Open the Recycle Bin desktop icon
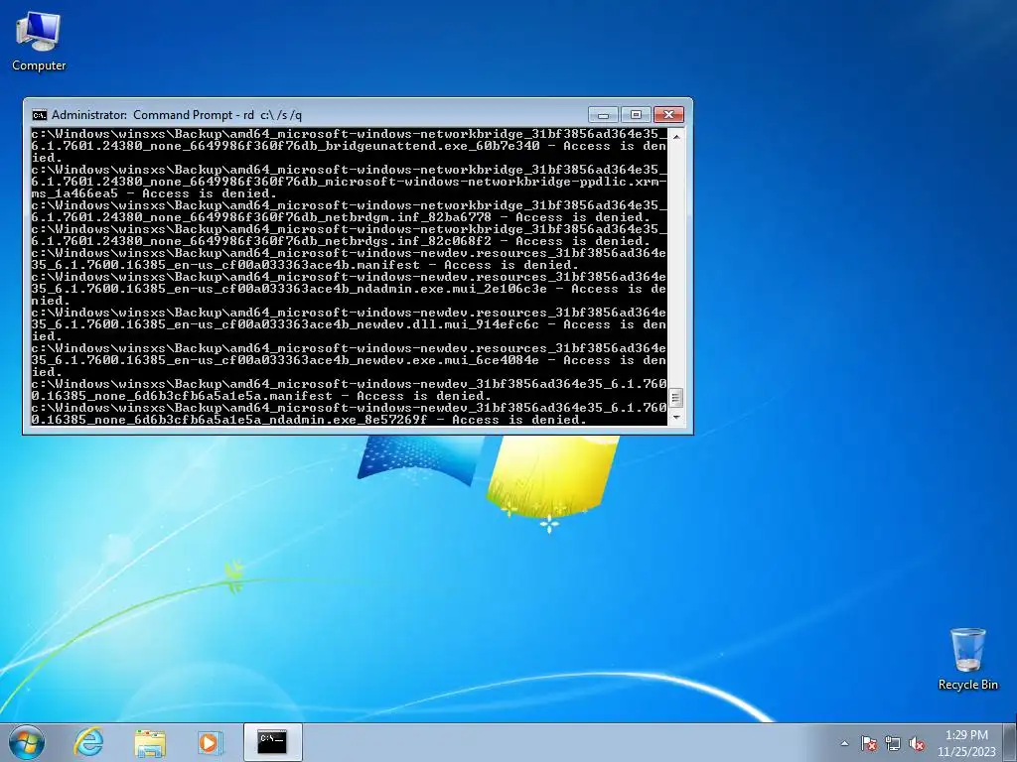 pyautogui.click(x=967, y=659)
